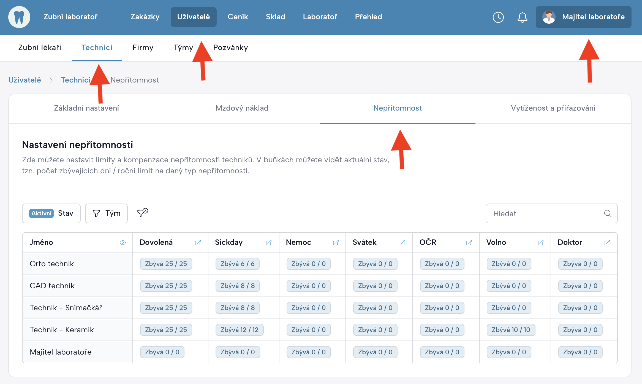Image resolution: width=642 pixels, height=384 pixels.
Task: Expand the Stav filter dropdown
Action: pyautogui.click(x=51, y=213)
